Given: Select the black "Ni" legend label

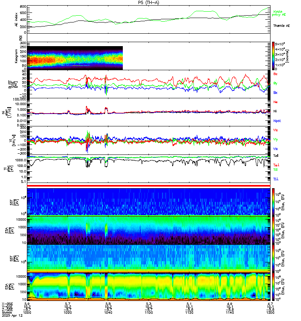Looking at the screenshot, I should (x=275, y=111).
